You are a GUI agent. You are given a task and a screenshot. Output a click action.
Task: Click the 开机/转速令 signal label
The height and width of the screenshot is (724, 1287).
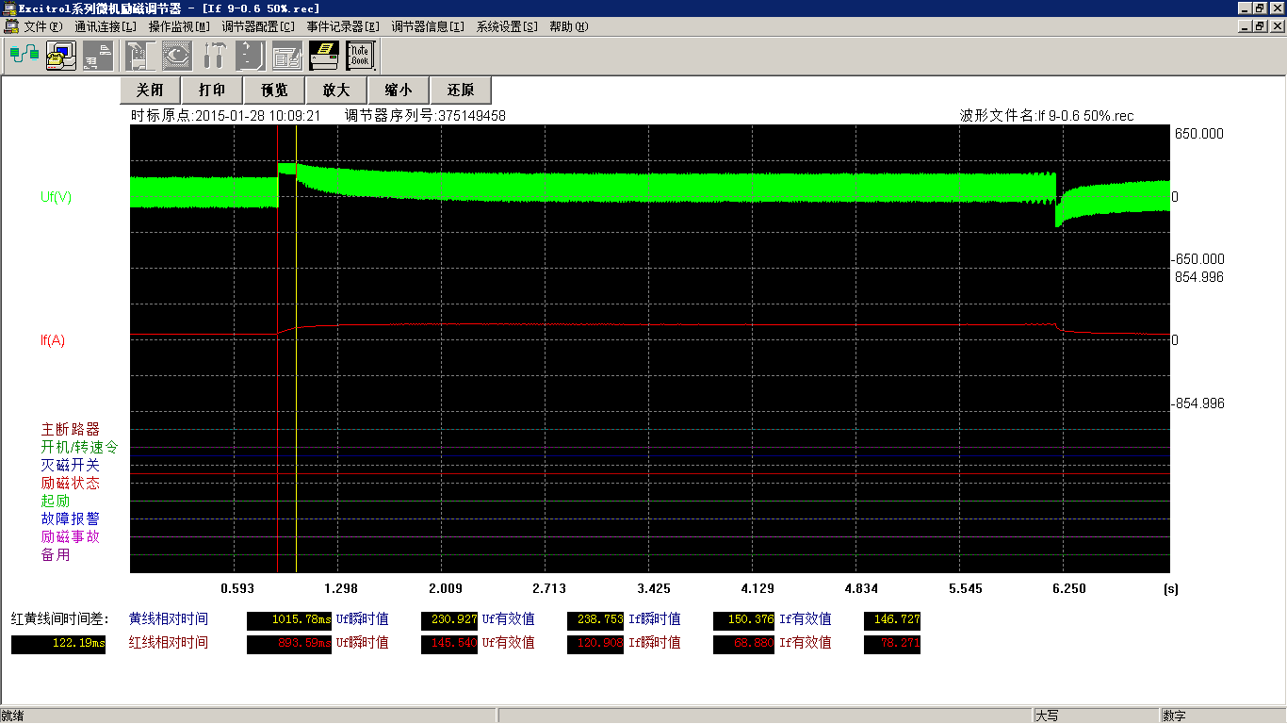click(x=79, y=447)
